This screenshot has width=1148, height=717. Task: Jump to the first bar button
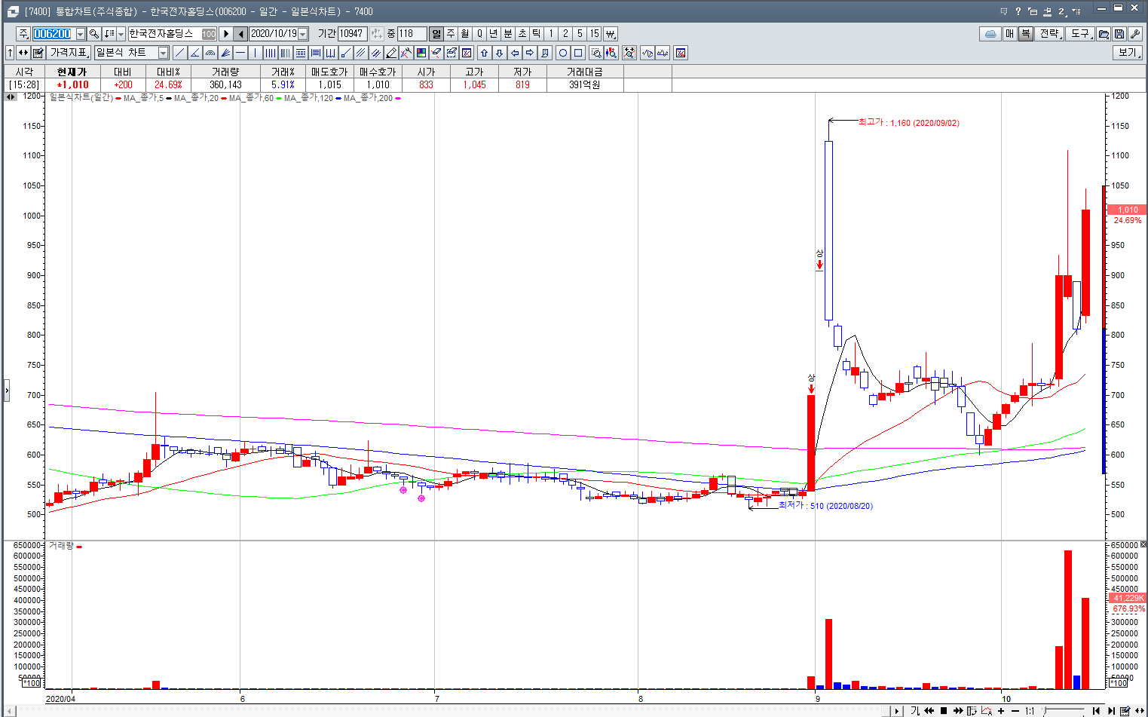click(1096, 711)
